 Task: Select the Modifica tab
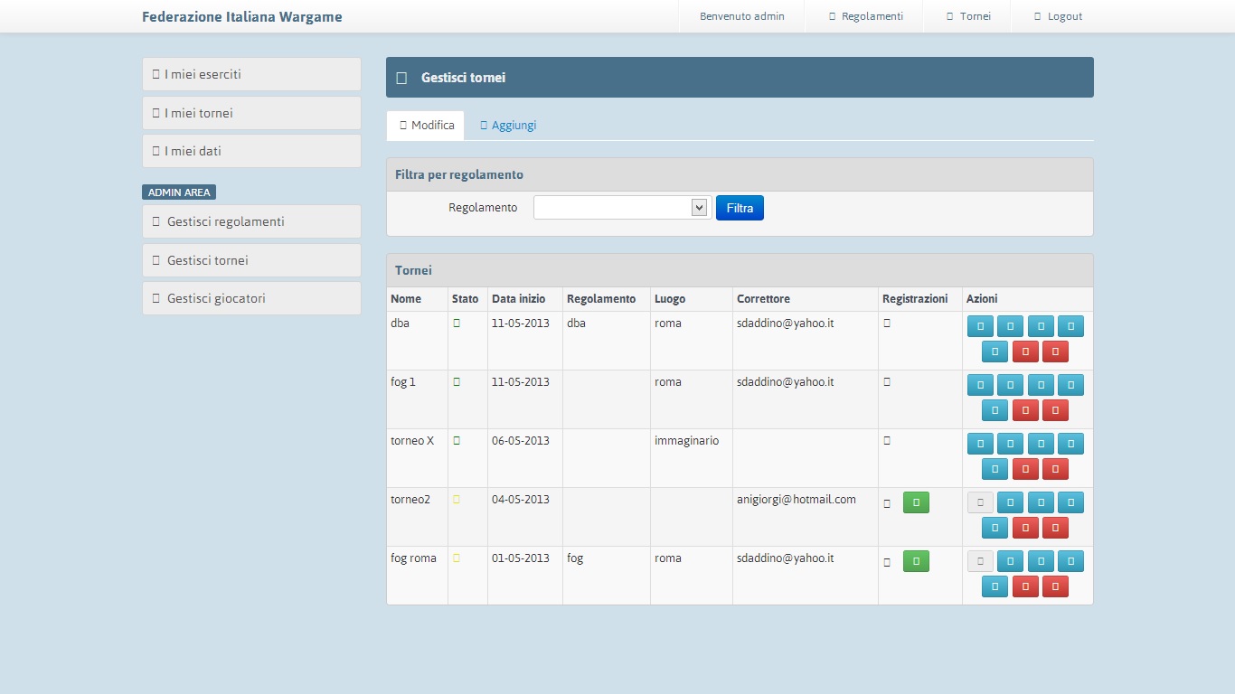tap(426, 126)
